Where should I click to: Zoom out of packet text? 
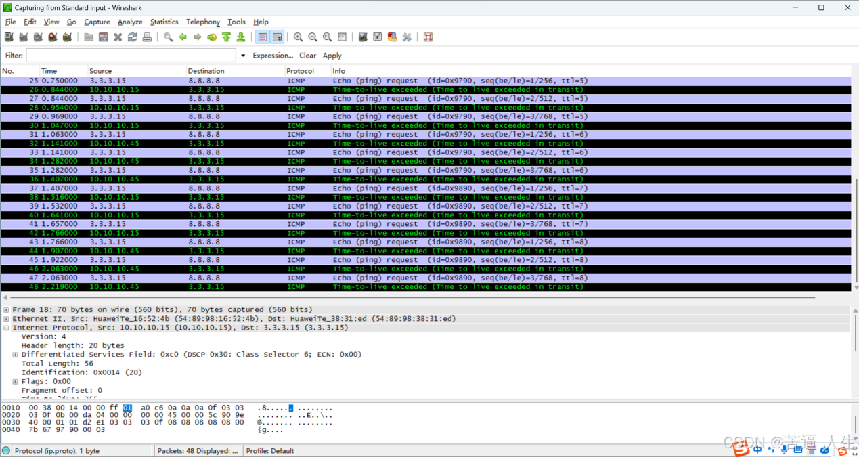tap(313, 37)
